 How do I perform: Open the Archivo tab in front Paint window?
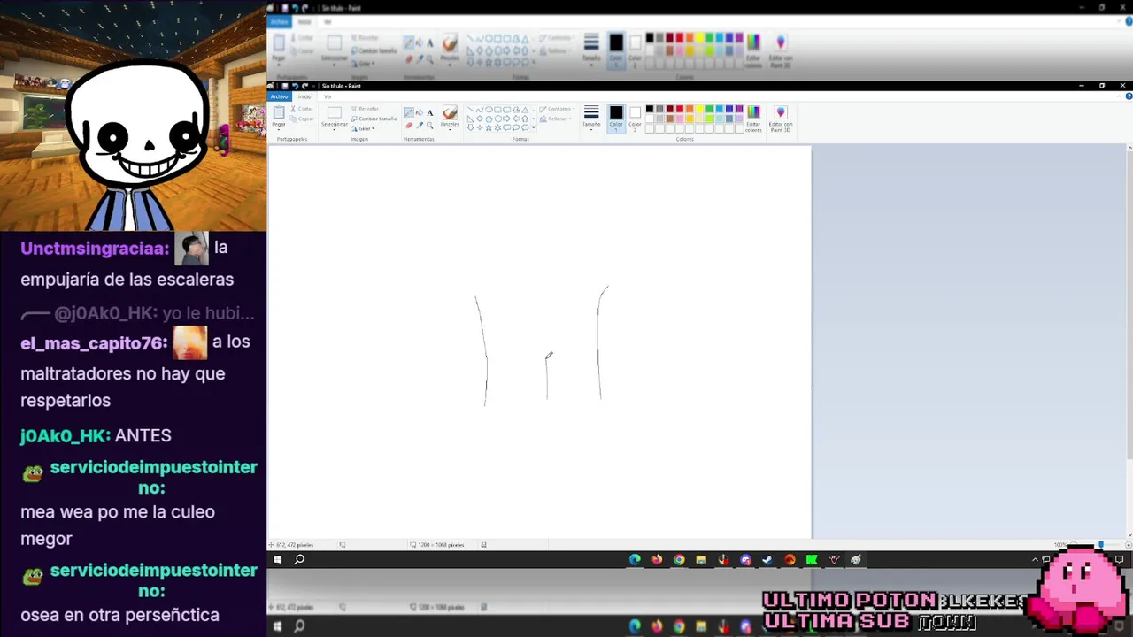(x=279, y=96)
